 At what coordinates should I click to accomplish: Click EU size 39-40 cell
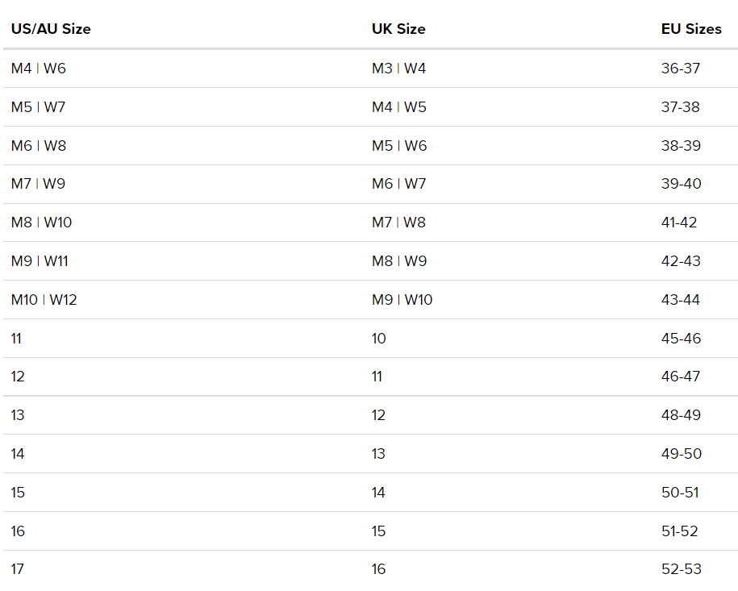click(682, 184)
